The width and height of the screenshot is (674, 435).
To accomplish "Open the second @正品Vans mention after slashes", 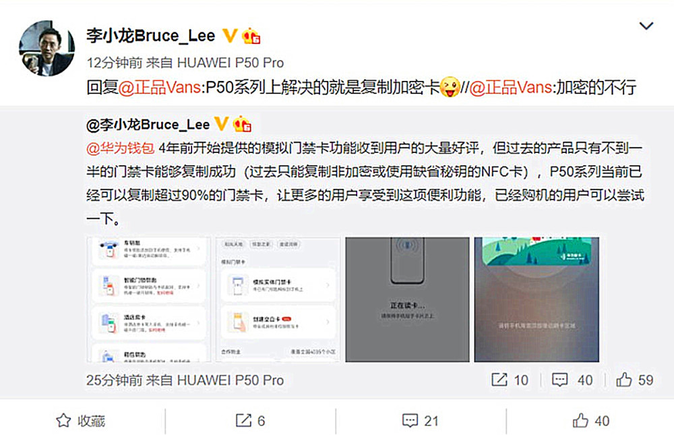I will tap(511, 88).
